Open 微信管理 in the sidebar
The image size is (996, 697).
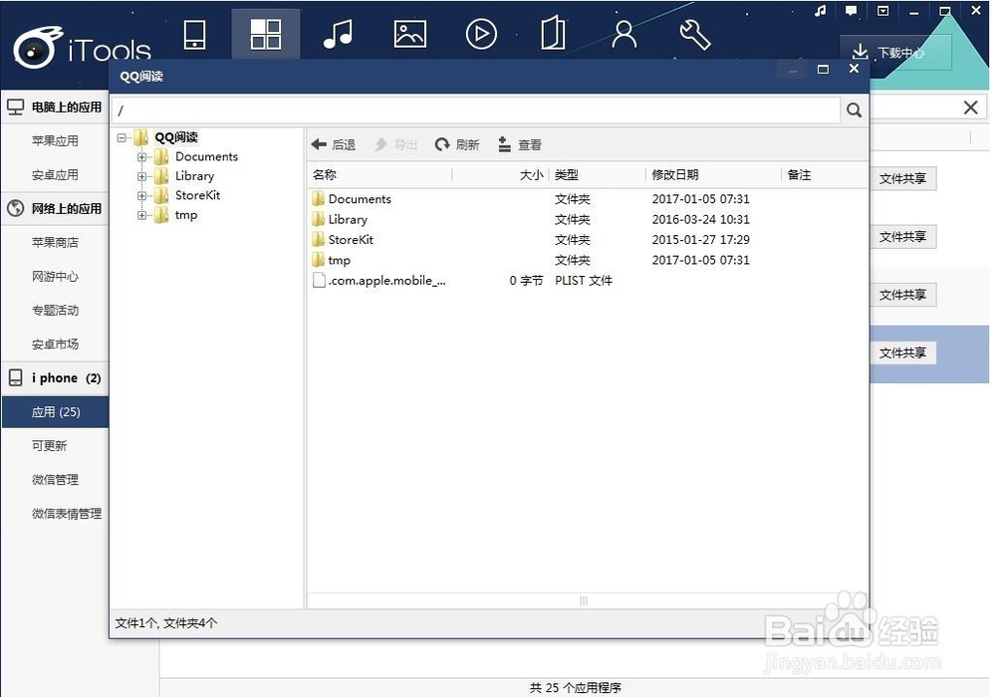(x=55, y=480)
